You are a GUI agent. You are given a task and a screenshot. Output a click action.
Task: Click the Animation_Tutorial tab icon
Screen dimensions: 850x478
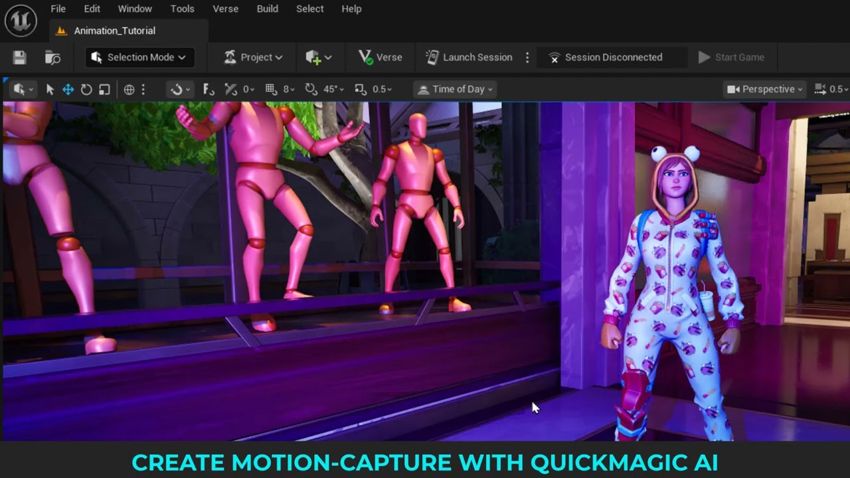(x=62, y=31)
